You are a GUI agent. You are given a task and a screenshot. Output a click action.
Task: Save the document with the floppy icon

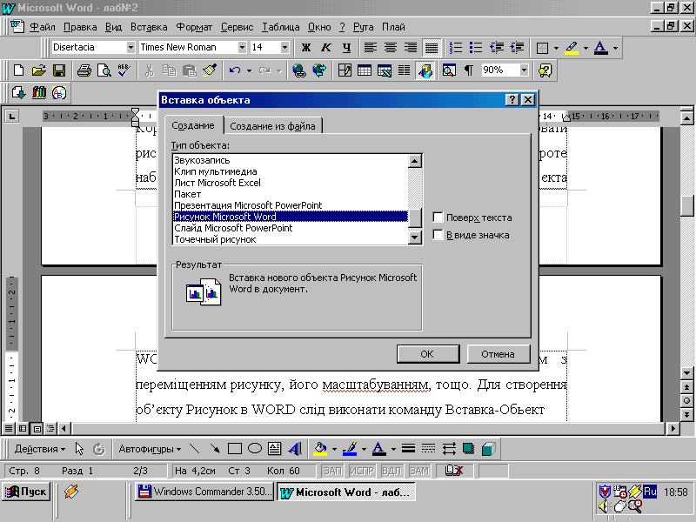59,70
